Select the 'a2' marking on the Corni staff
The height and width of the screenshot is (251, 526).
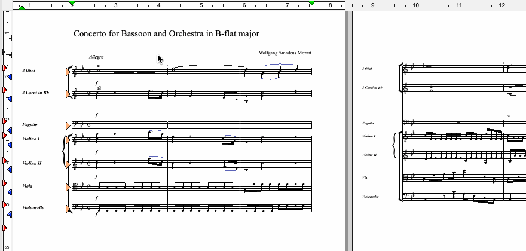click(x=99, y=87)
